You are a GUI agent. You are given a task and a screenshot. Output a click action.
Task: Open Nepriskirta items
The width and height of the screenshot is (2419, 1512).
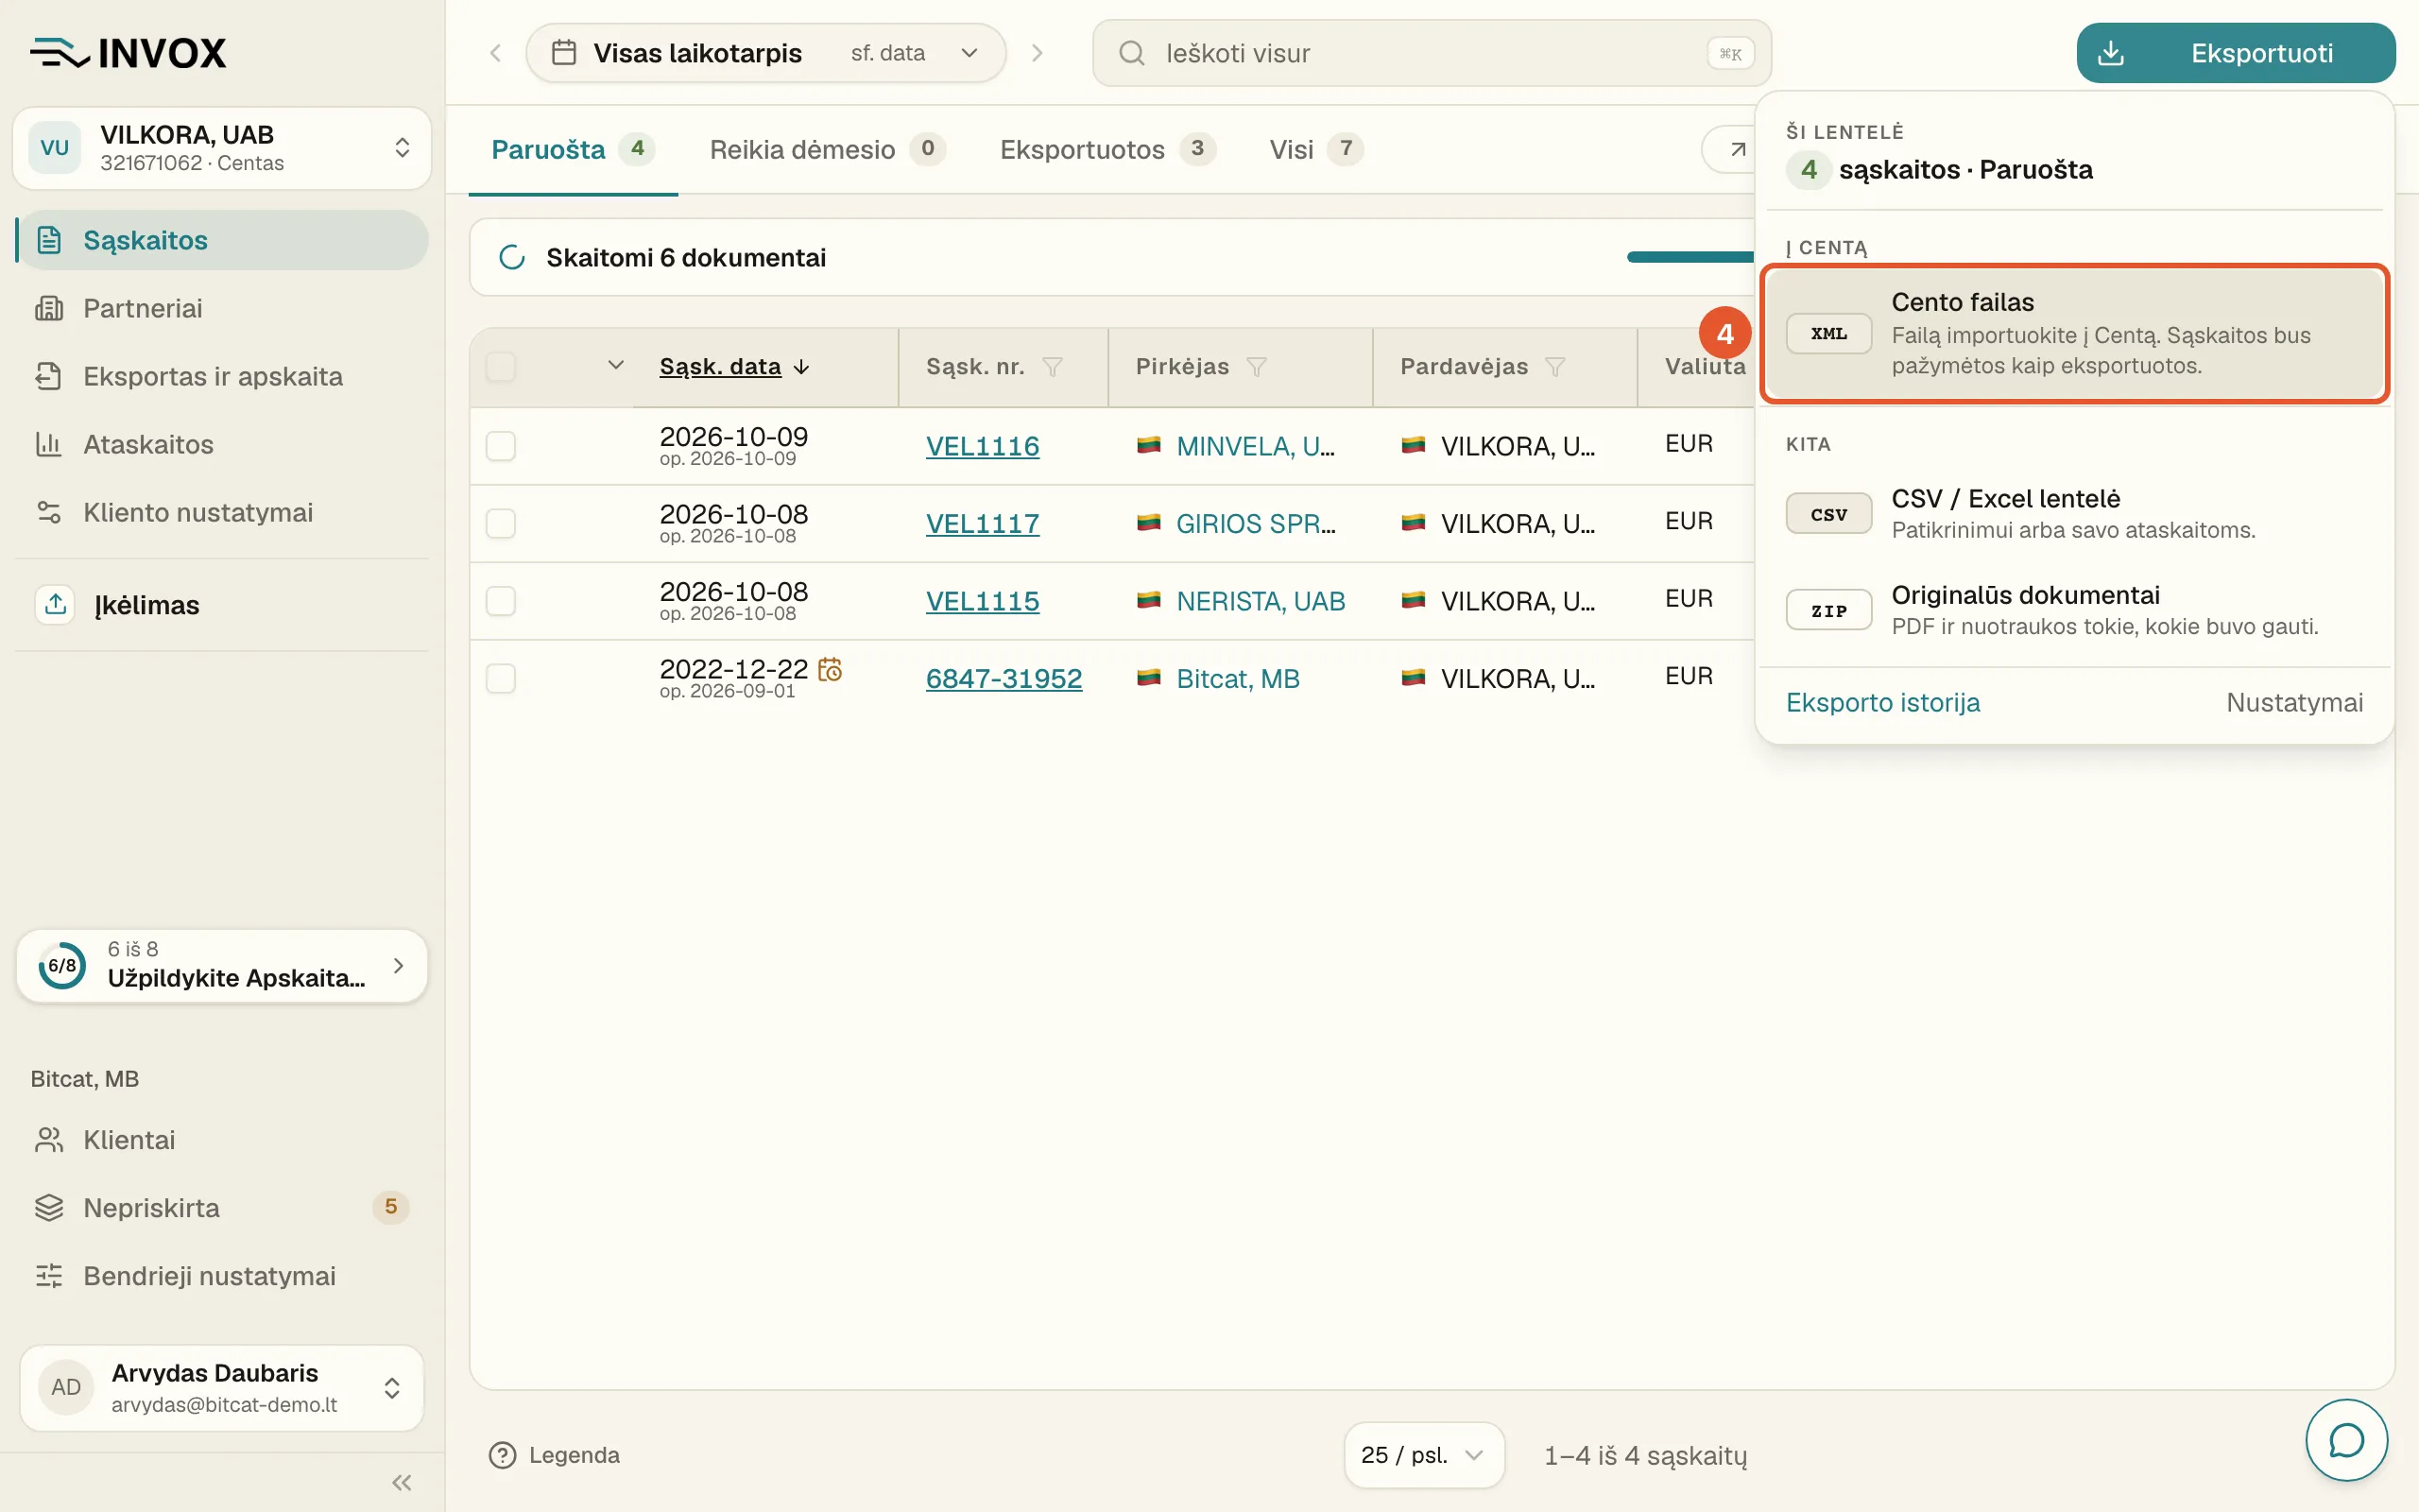tap(222, 1208)
